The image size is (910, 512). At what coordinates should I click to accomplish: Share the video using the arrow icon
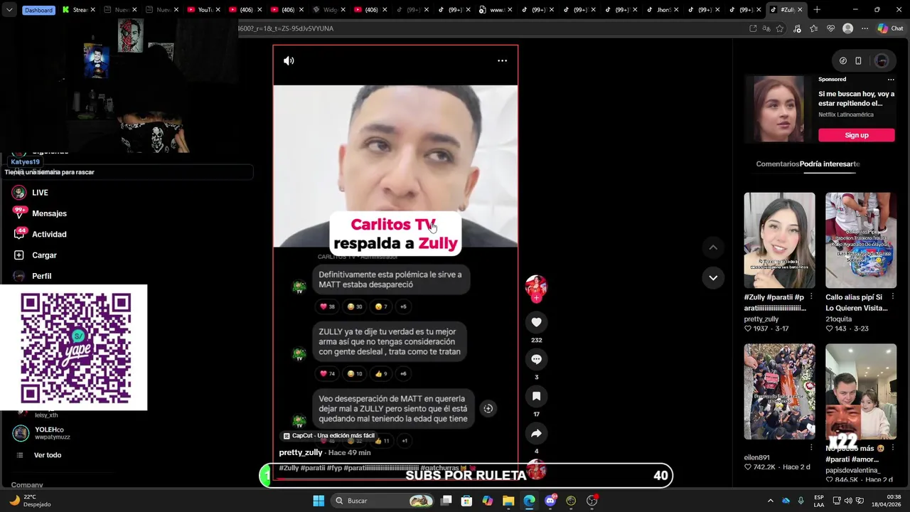[x=536, y=433]
